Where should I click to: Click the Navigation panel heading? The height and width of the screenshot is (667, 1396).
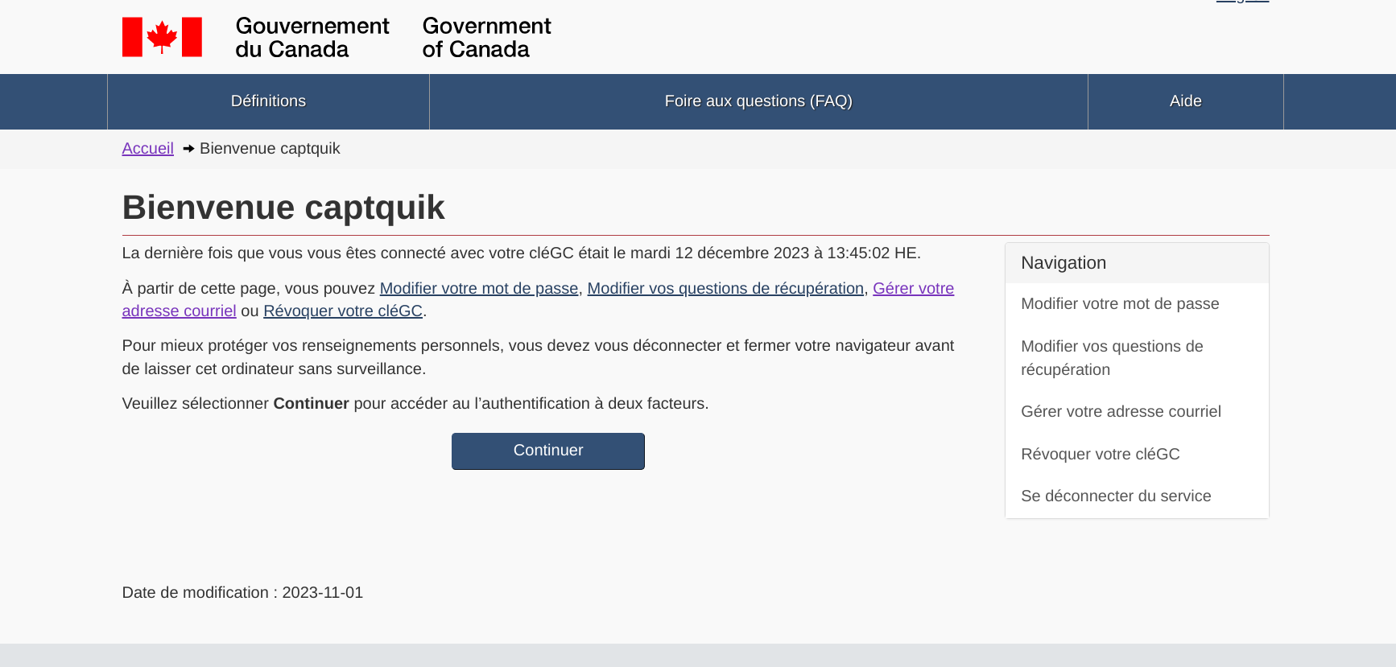click(x=1063, y=263)
